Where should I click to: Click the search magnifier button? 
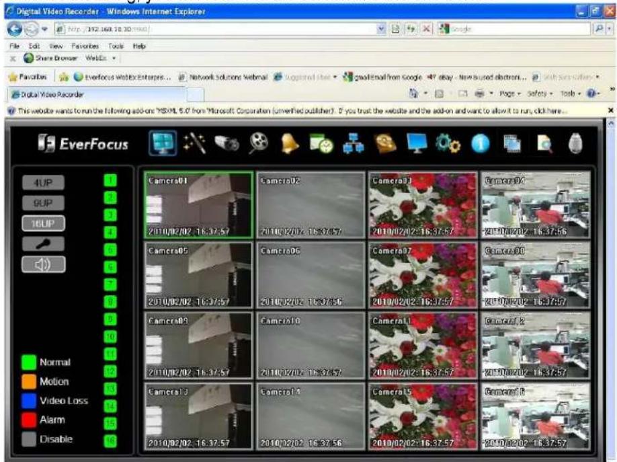tap(599, 29)
